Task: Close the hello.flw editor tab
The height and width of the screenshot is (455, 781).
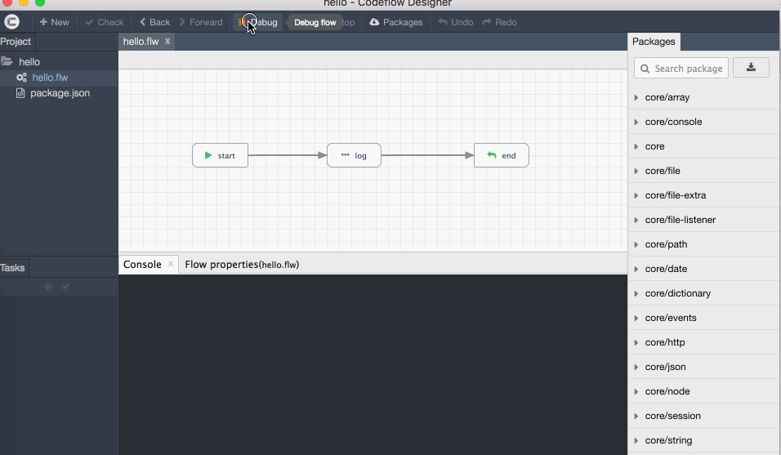Action: [167, 42]
